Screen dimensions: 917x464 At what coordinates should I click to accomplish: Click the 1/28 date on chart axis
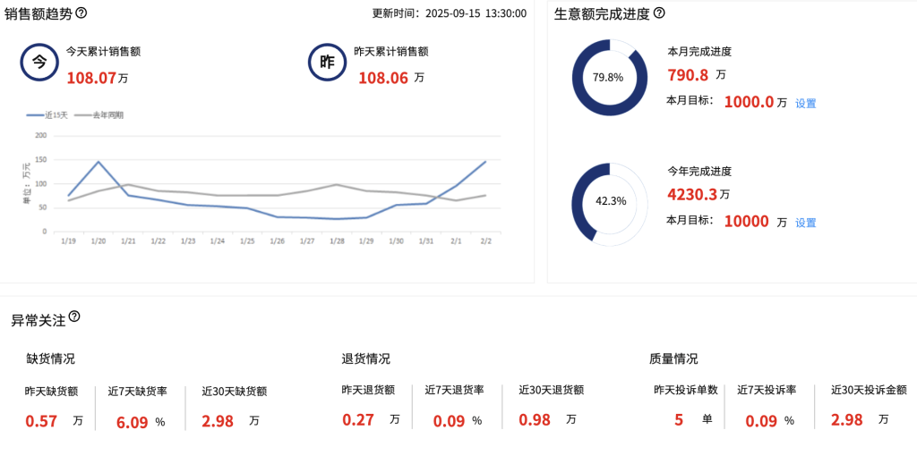pos(337,241)
